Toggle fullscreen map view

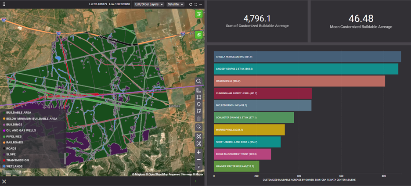[x=196, y=4]
